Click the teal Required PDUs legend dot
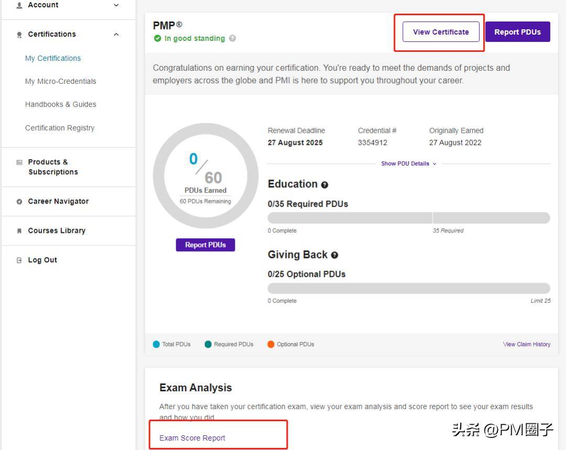The image size is (566, 450). coord(208,344)
